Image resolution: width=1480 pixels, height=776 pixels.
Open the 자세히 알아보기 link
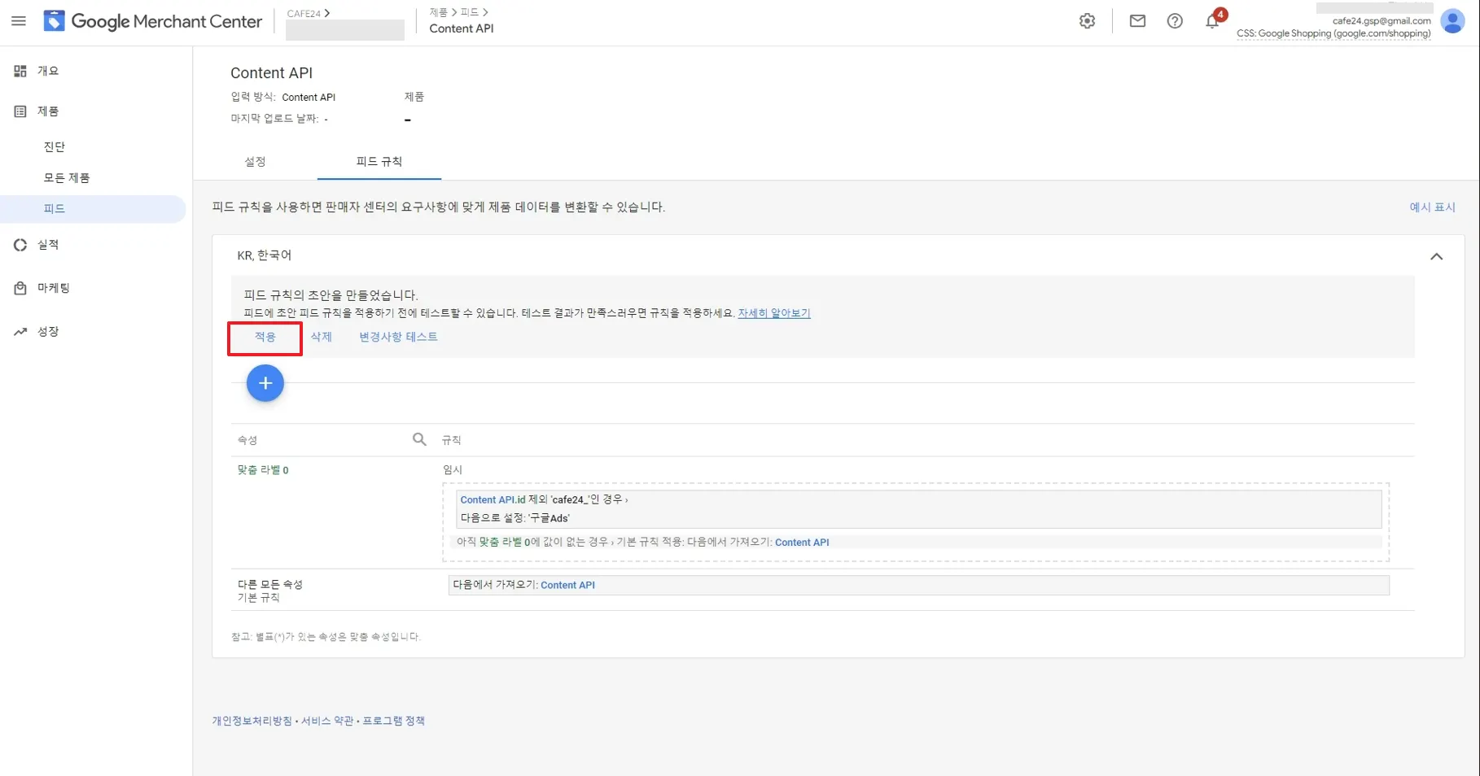[774, 313]
